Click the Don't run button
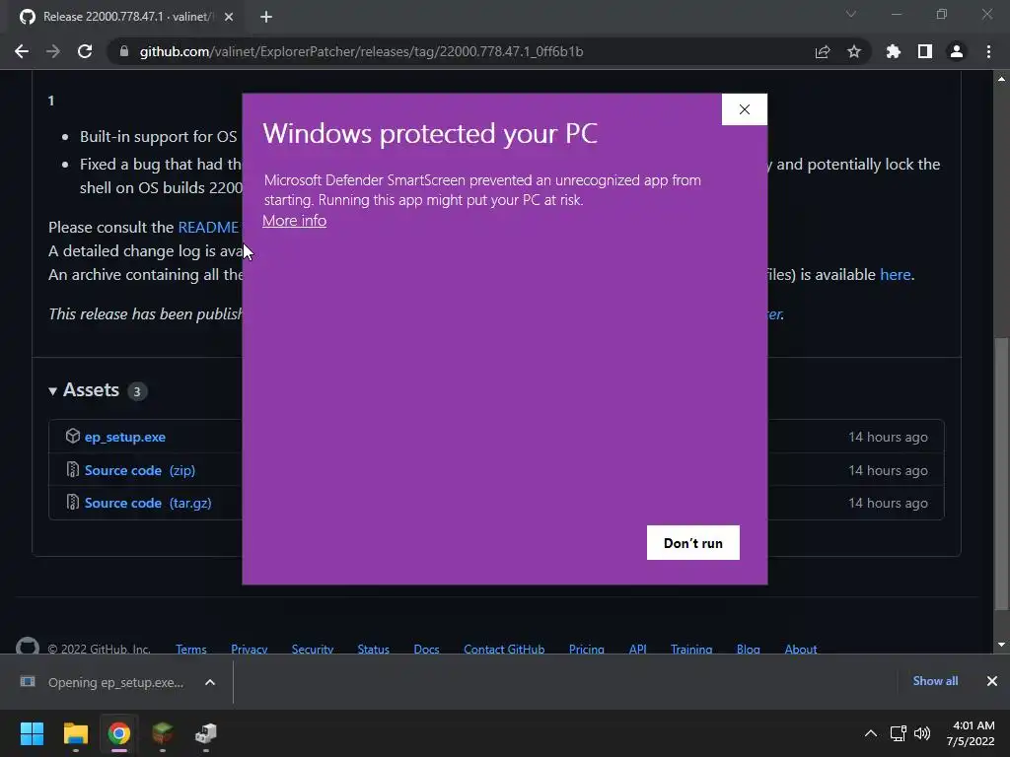 click(693, 543)
